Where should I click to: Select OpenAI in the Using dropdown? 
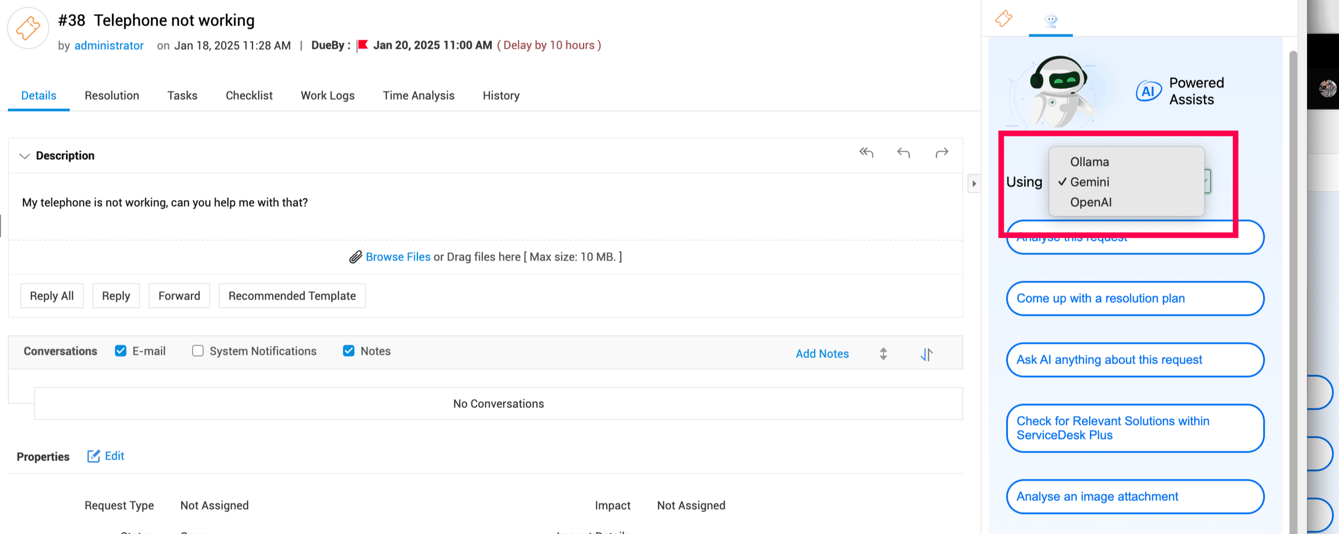point(1126,202)
